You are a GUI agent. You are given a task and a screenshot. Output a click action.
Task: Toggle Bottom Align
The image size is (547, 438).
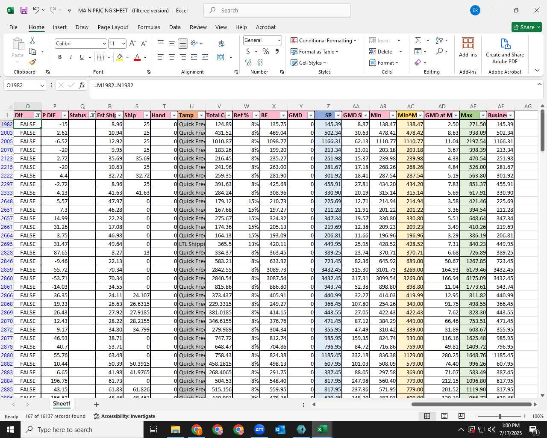(x=183, y=44)
